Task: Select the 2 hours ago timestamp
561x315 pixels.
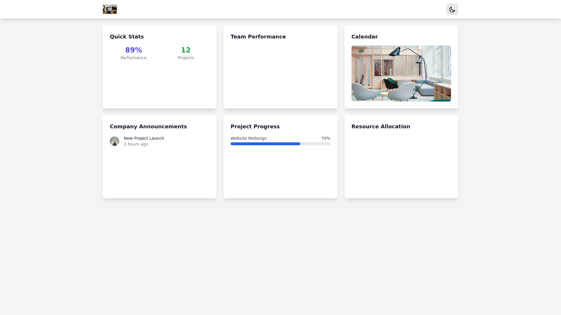Action: point(136,144)
